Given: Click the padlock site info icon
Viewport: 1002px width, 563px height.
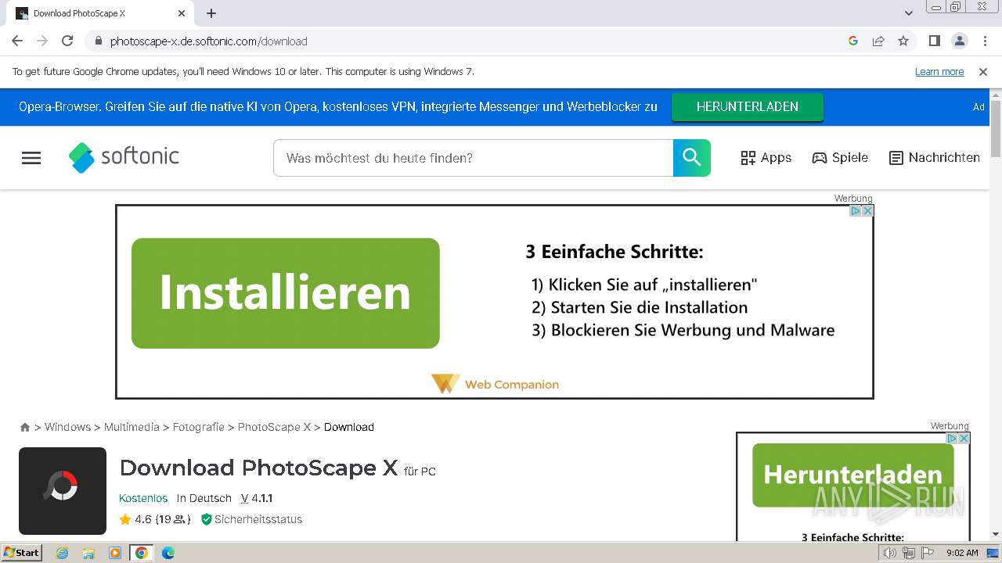Looking at the screenshot, I should pos(98,41).
